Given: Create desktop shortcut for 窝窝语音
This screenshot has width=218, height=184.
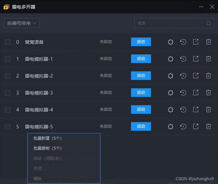Looking at the screenshot, I should pos(196,42).
